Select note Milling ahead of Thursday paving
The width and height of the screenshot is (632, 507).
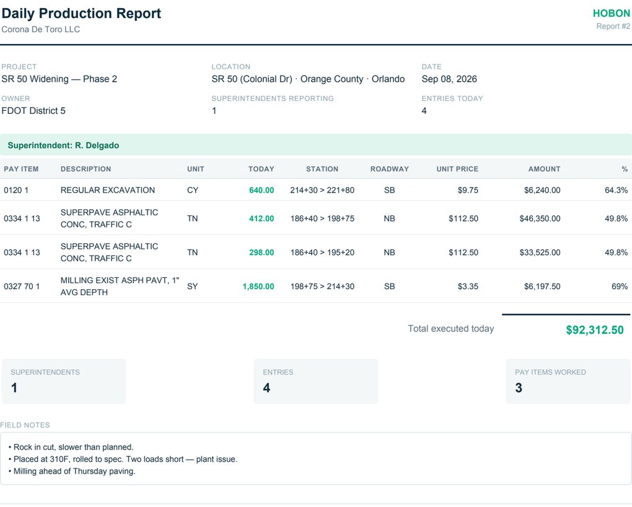74,471
